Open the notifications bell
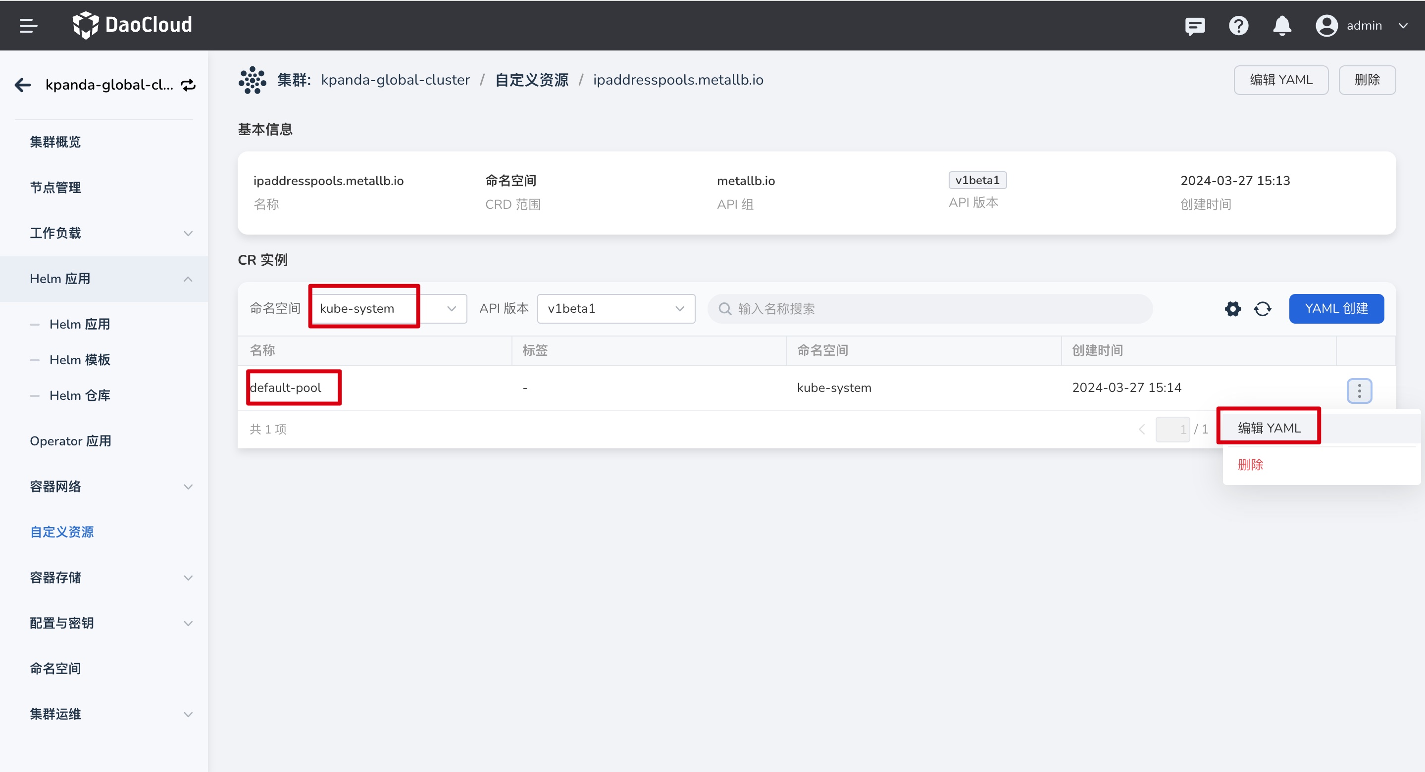The image size is (1425, 772). [x=1282, y=25]
